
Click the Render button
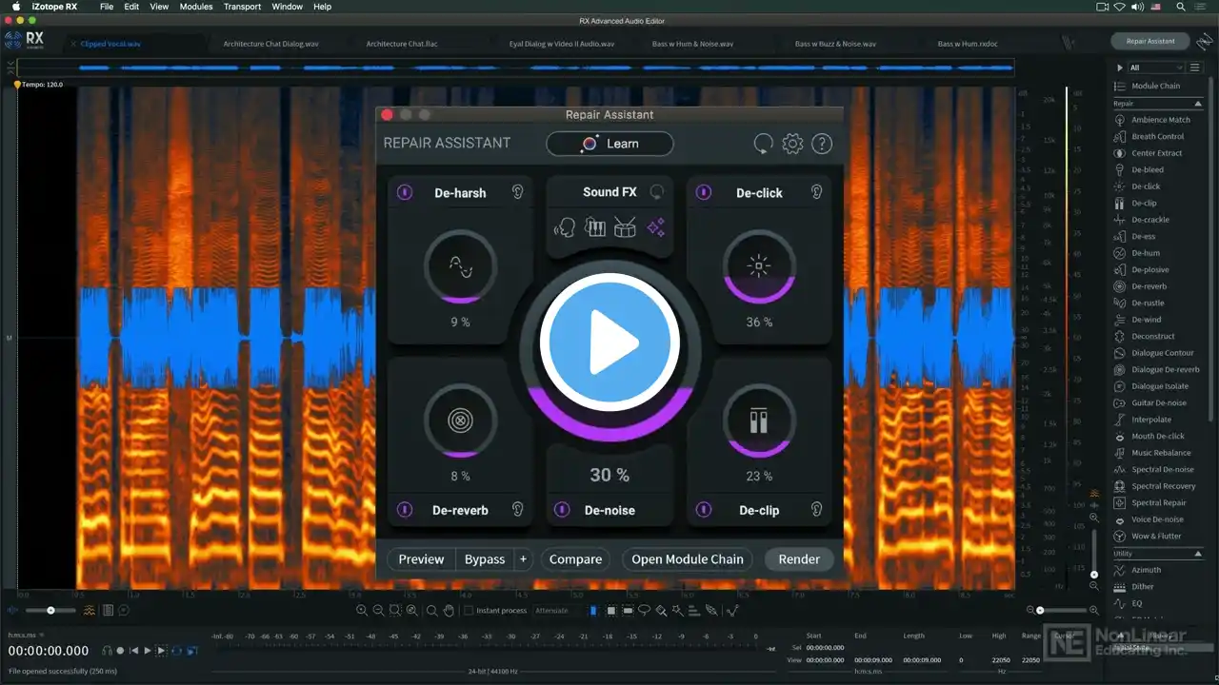(798, 559)
